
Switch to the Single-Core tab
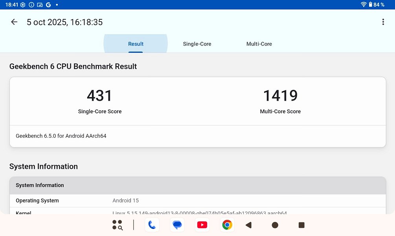tap(197, 44)
